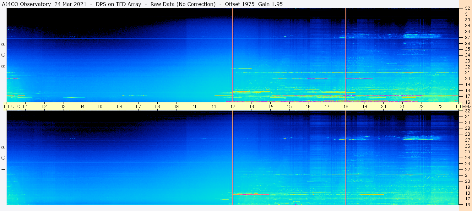Select hour 04 on the time axis
The width and height of the screenshot is (472, 211).
tap(82, 106)
